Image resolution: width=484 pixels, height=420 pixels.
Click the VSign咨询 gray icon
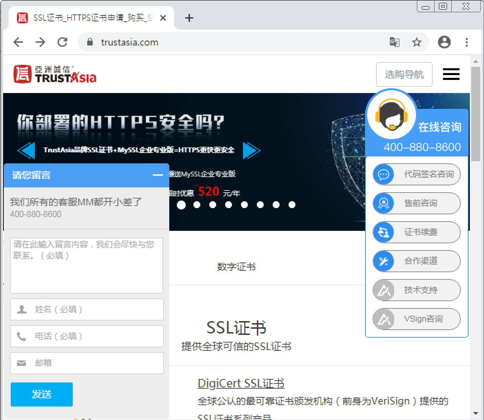coord(383,319)
